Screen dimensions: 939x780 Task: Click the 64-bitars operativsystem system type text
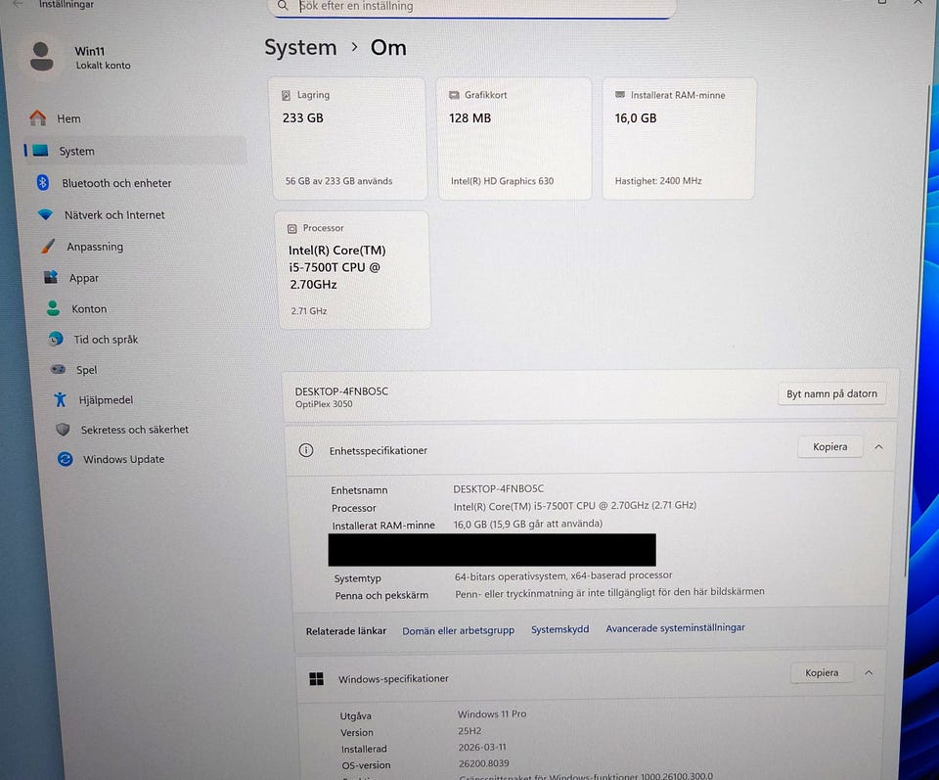(x=563, y=575)
